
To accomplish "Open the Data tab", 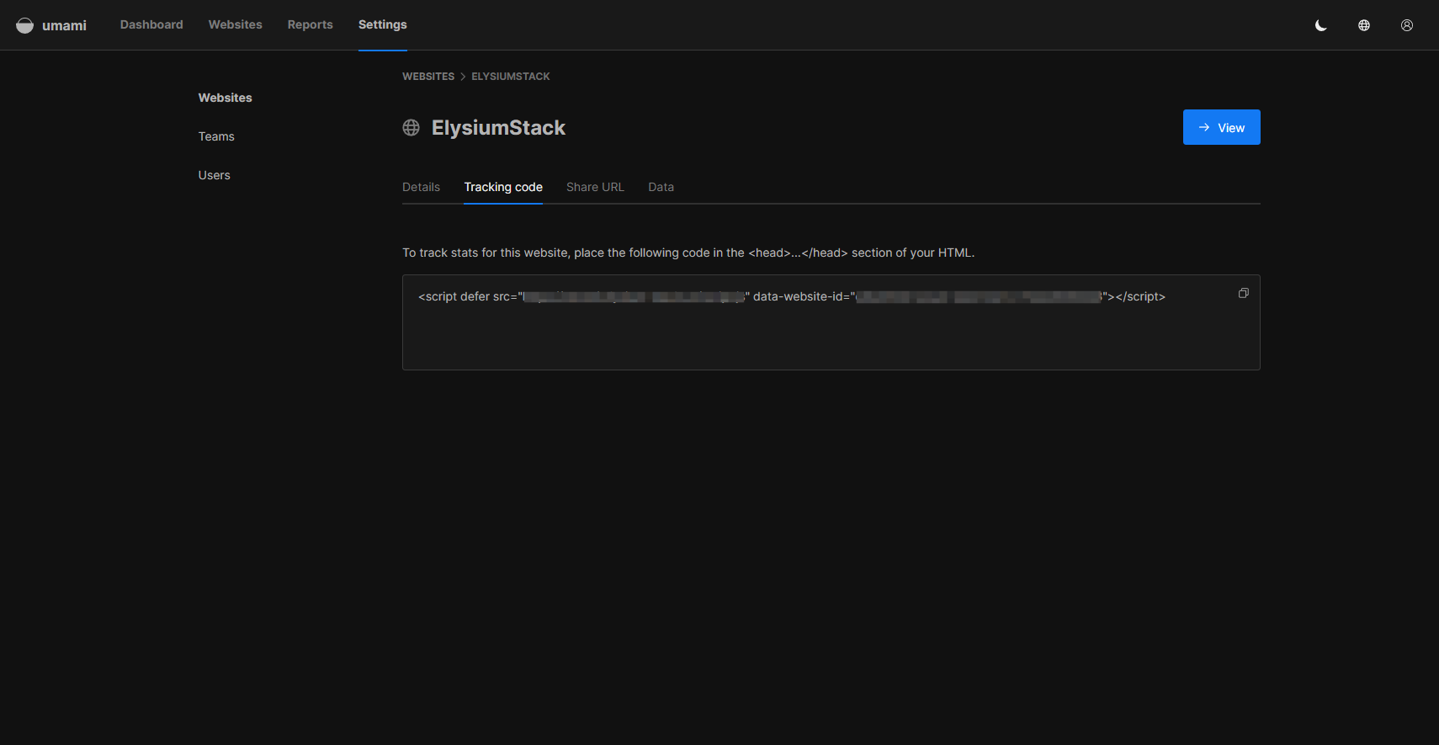I will pyautogui.click(x=661, y=187).
